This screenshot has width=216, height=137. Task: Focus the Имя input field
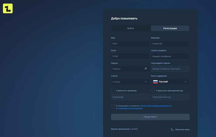[130, 44]
